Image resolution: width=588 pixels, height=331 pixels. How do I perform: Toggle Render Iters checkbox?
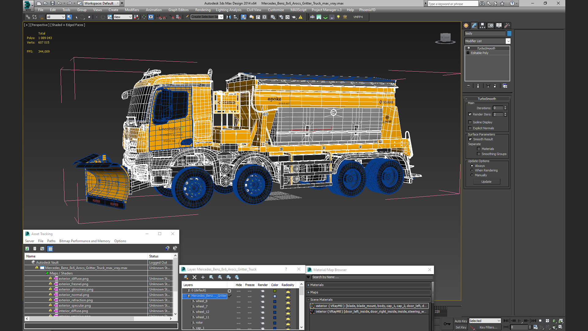(470, 114)
